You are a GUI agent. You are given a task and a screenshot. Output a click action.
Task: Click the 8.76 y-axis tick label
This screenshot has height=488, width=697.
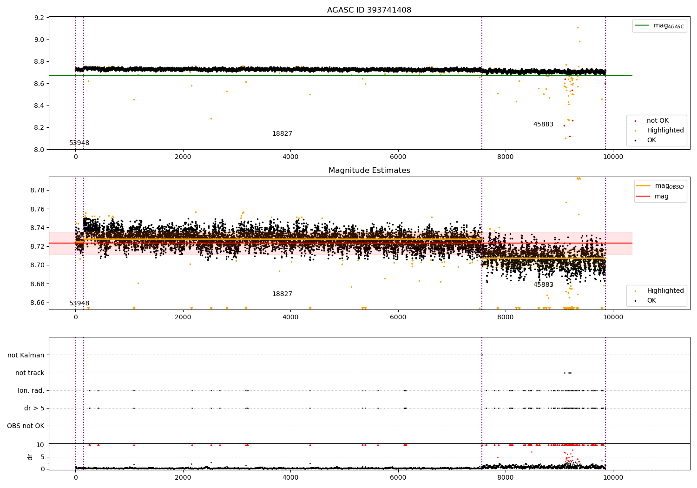point(38,209)
